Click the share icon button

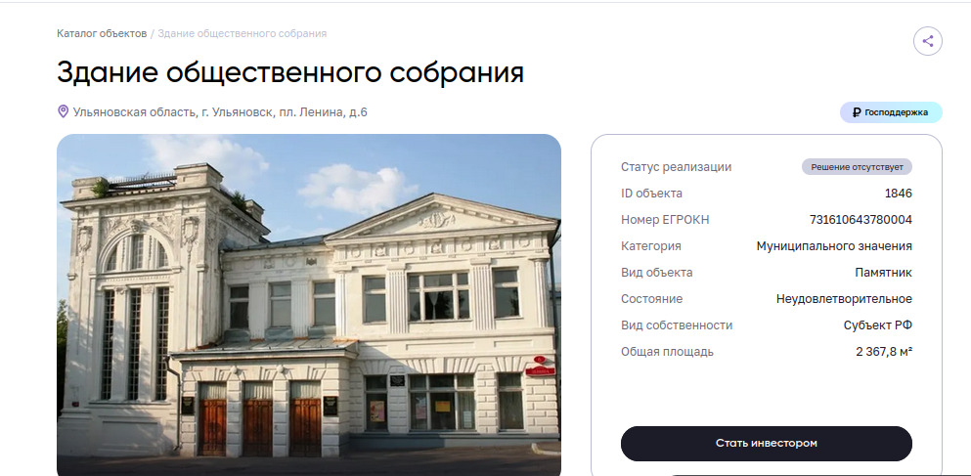[927, 41]
